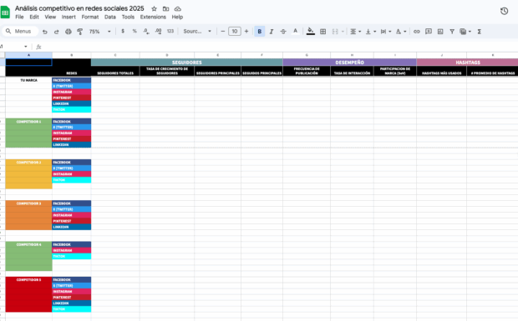The width and height of the screenshot is (518, 321).
Task: Open the Format menu
Action: 90,18
